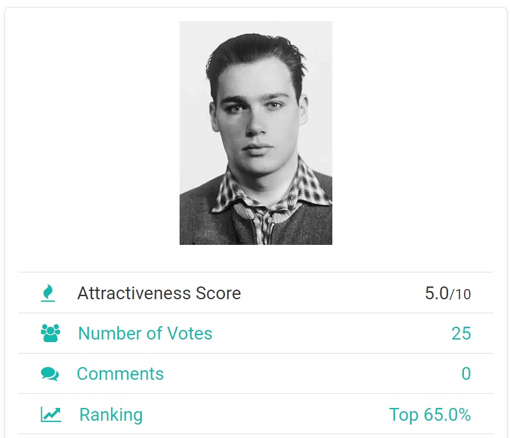Screen dimensions: 510x438
Task: Click the word "Top" in the Ranking row
Action: (x=403, y=415)
